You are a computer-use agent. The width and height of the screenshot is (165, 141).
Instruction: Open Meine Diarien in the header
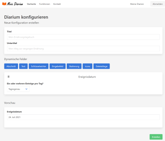coord(137,4)
